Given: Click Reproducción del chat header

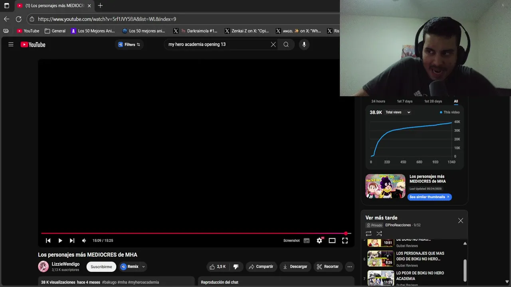Looking at the screenshot, I should click(220, 282).
